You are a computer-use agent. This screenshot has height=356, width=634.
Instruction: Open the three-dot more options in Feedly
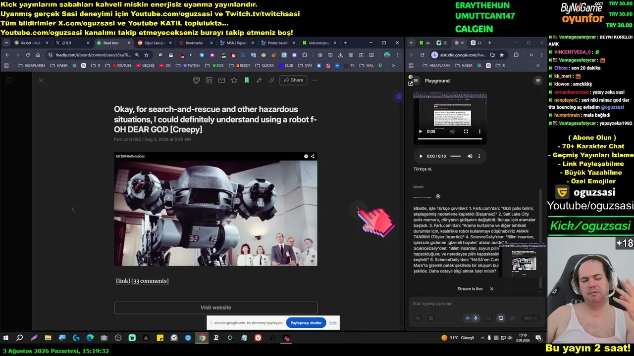pyautogui.click(x=315, y=80)
